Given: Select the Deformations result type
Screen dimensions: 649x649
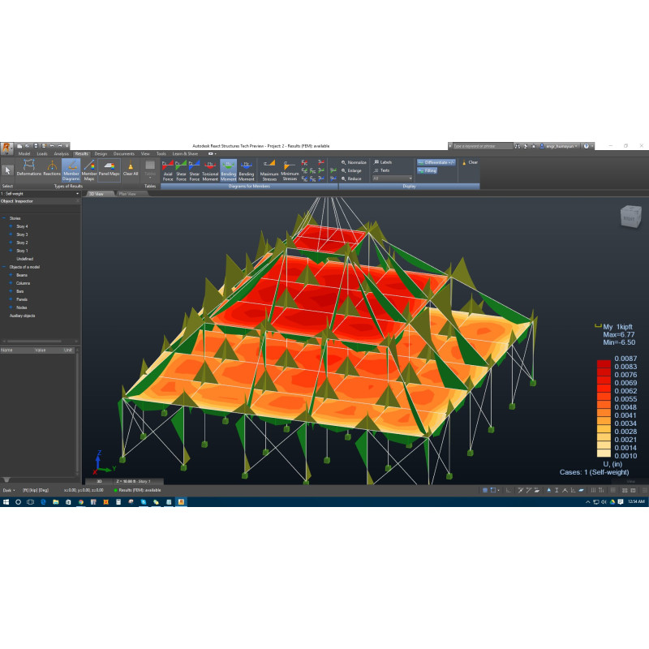Looking at the screenshot, I should coord(30,170).
